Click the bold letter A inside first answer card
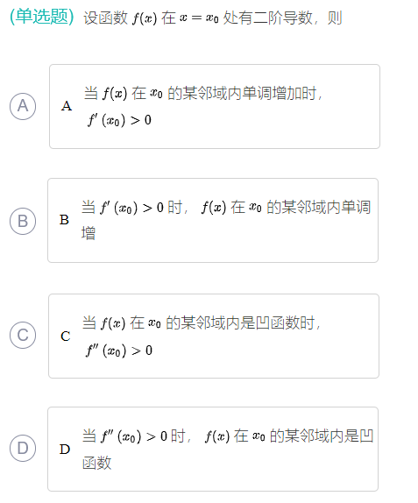This screenshot has width=418, height=503. pos(67,106)
